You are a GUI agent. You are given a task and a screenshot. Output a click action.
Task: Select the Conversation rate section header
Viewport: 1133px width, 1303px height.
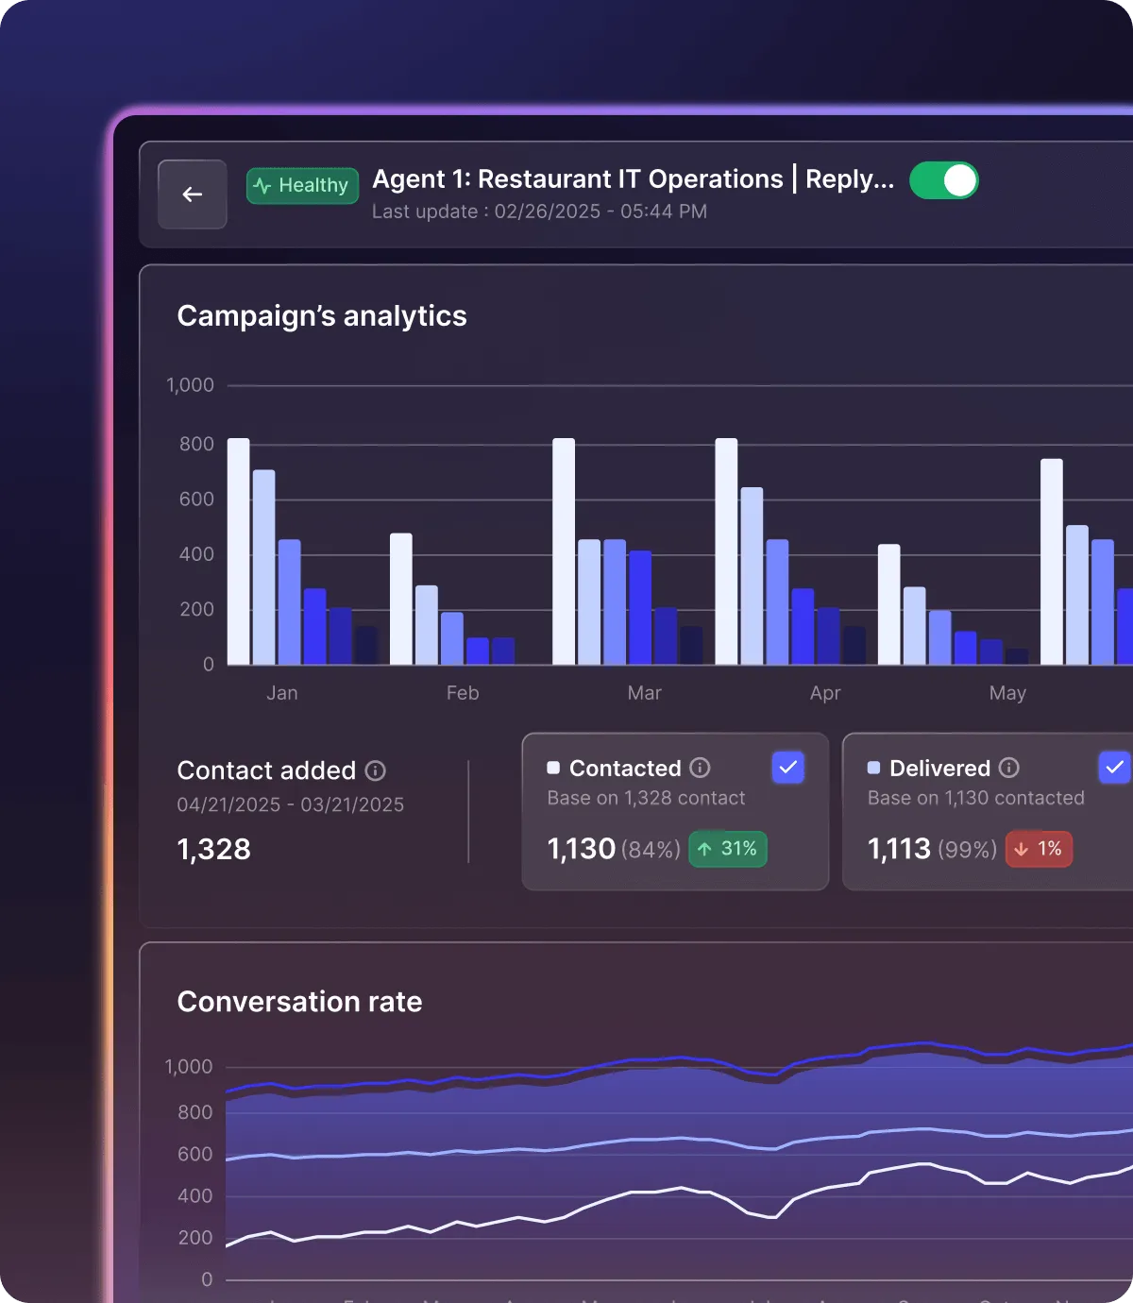pyautogui.click(x=299, y=1001)
